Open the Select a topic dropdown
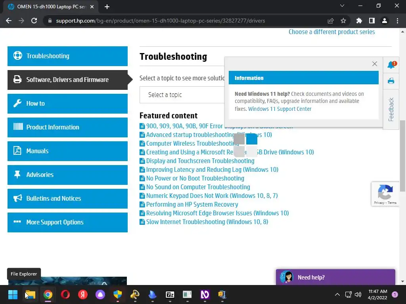406x304 pixels. (182, 95)
